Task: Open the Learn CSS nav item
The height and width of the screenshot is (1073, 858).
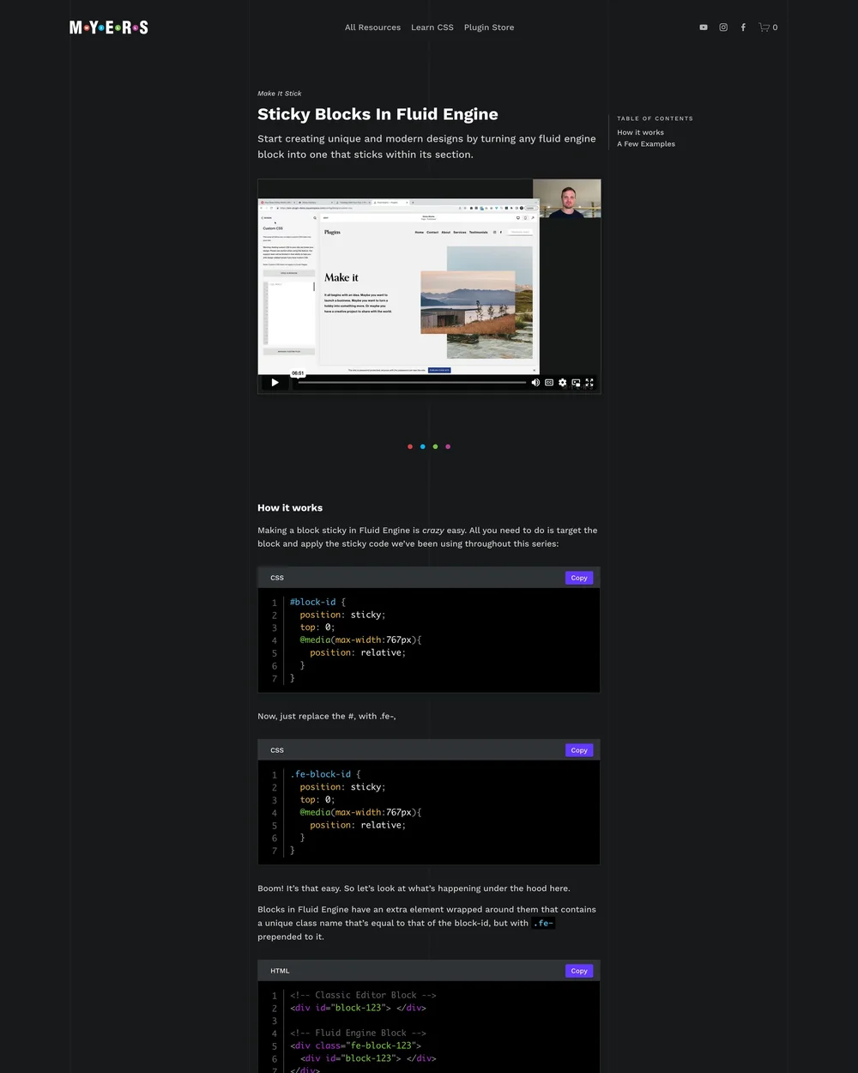Action: point(432,27)
